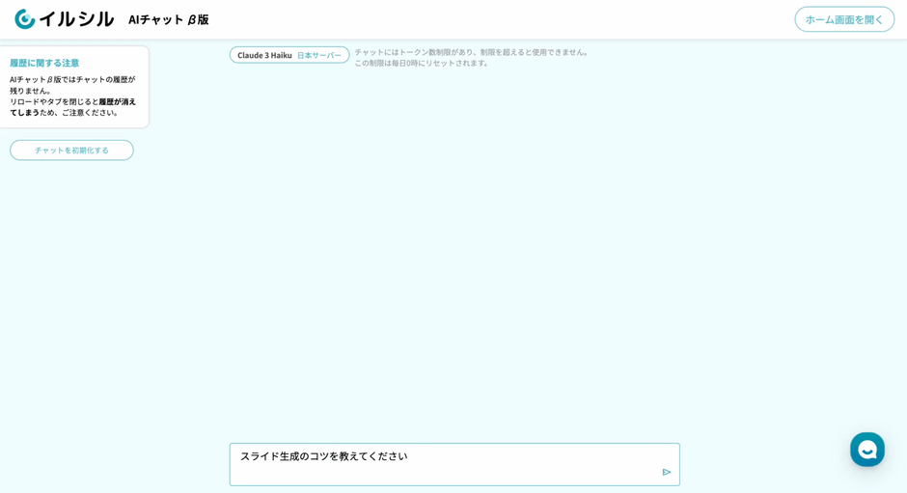Image resolution: width=907 pixels, height=493 pixels.
Task: Open the Claude 3 Haiku model selector
Action: pos(265,55)
